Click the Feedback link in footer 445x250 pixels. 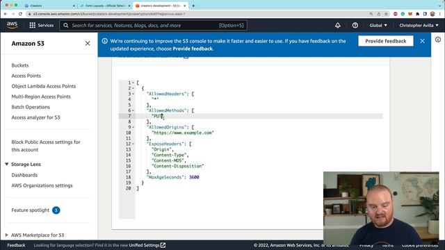click(x=16, y=245)
